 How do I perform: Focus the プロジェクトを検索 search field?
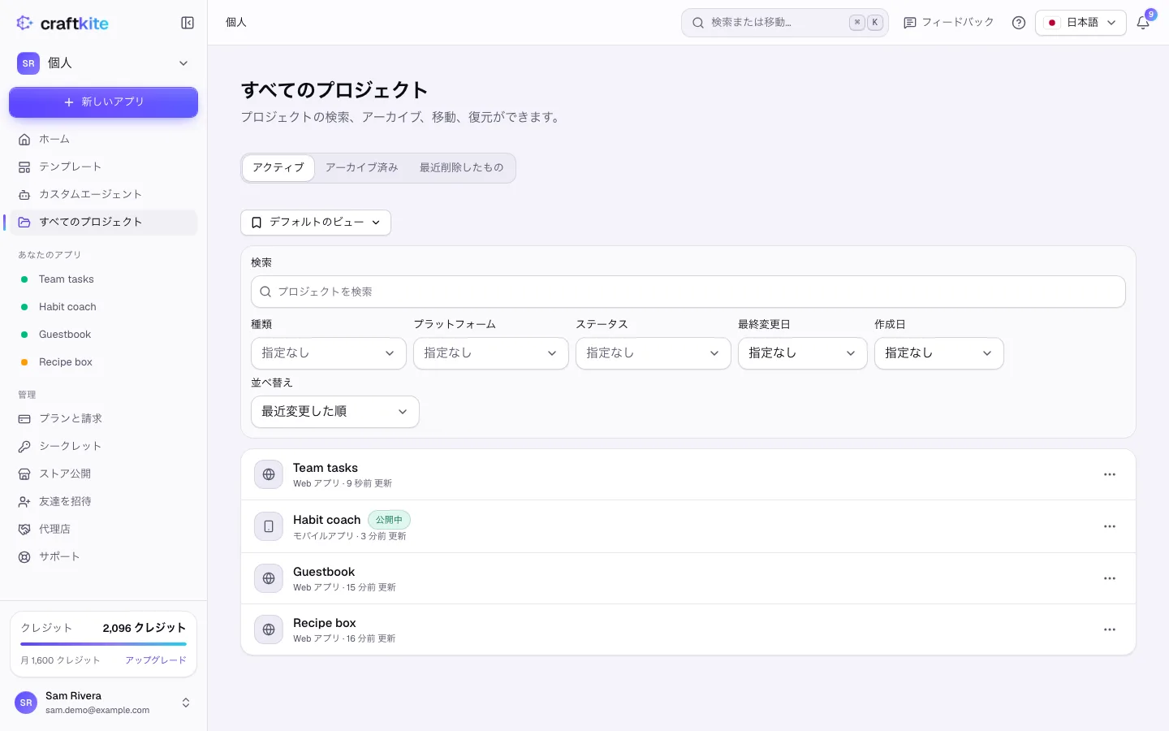click(688, 292)
